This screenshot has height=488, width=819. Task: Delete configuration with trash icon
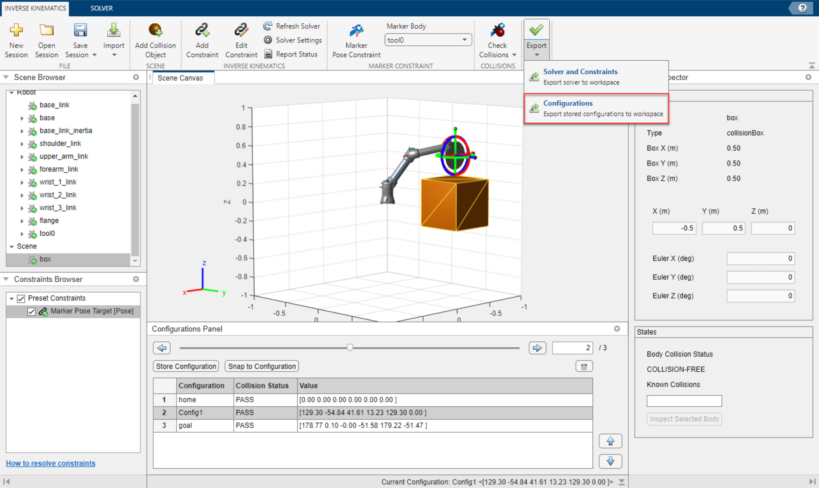pos(584,366)
